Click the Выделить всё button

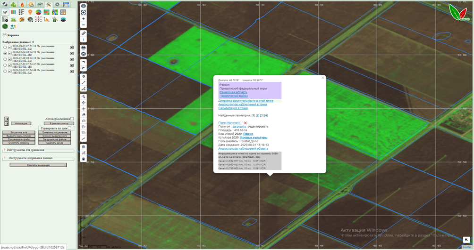pos(19,132)
